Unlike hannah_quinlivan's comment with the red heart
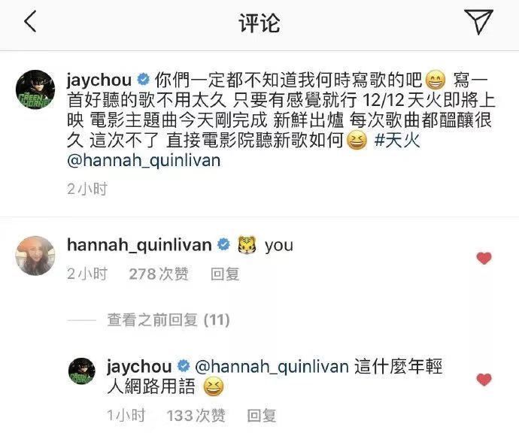The width and height of the screenshot is (519, 439). [484, 259]
